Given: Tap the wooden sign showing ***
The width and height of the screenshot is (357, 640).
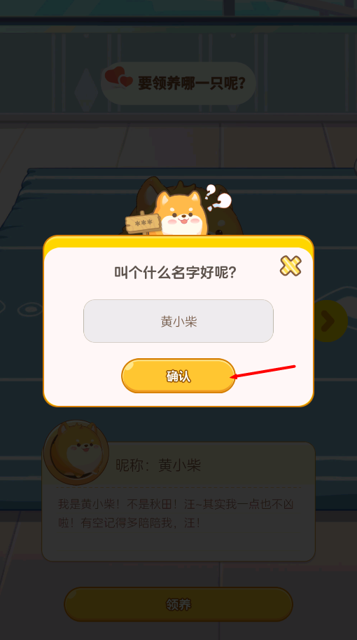Looking at the screenshot, I should pyautogui.click(x=143, y=224).
